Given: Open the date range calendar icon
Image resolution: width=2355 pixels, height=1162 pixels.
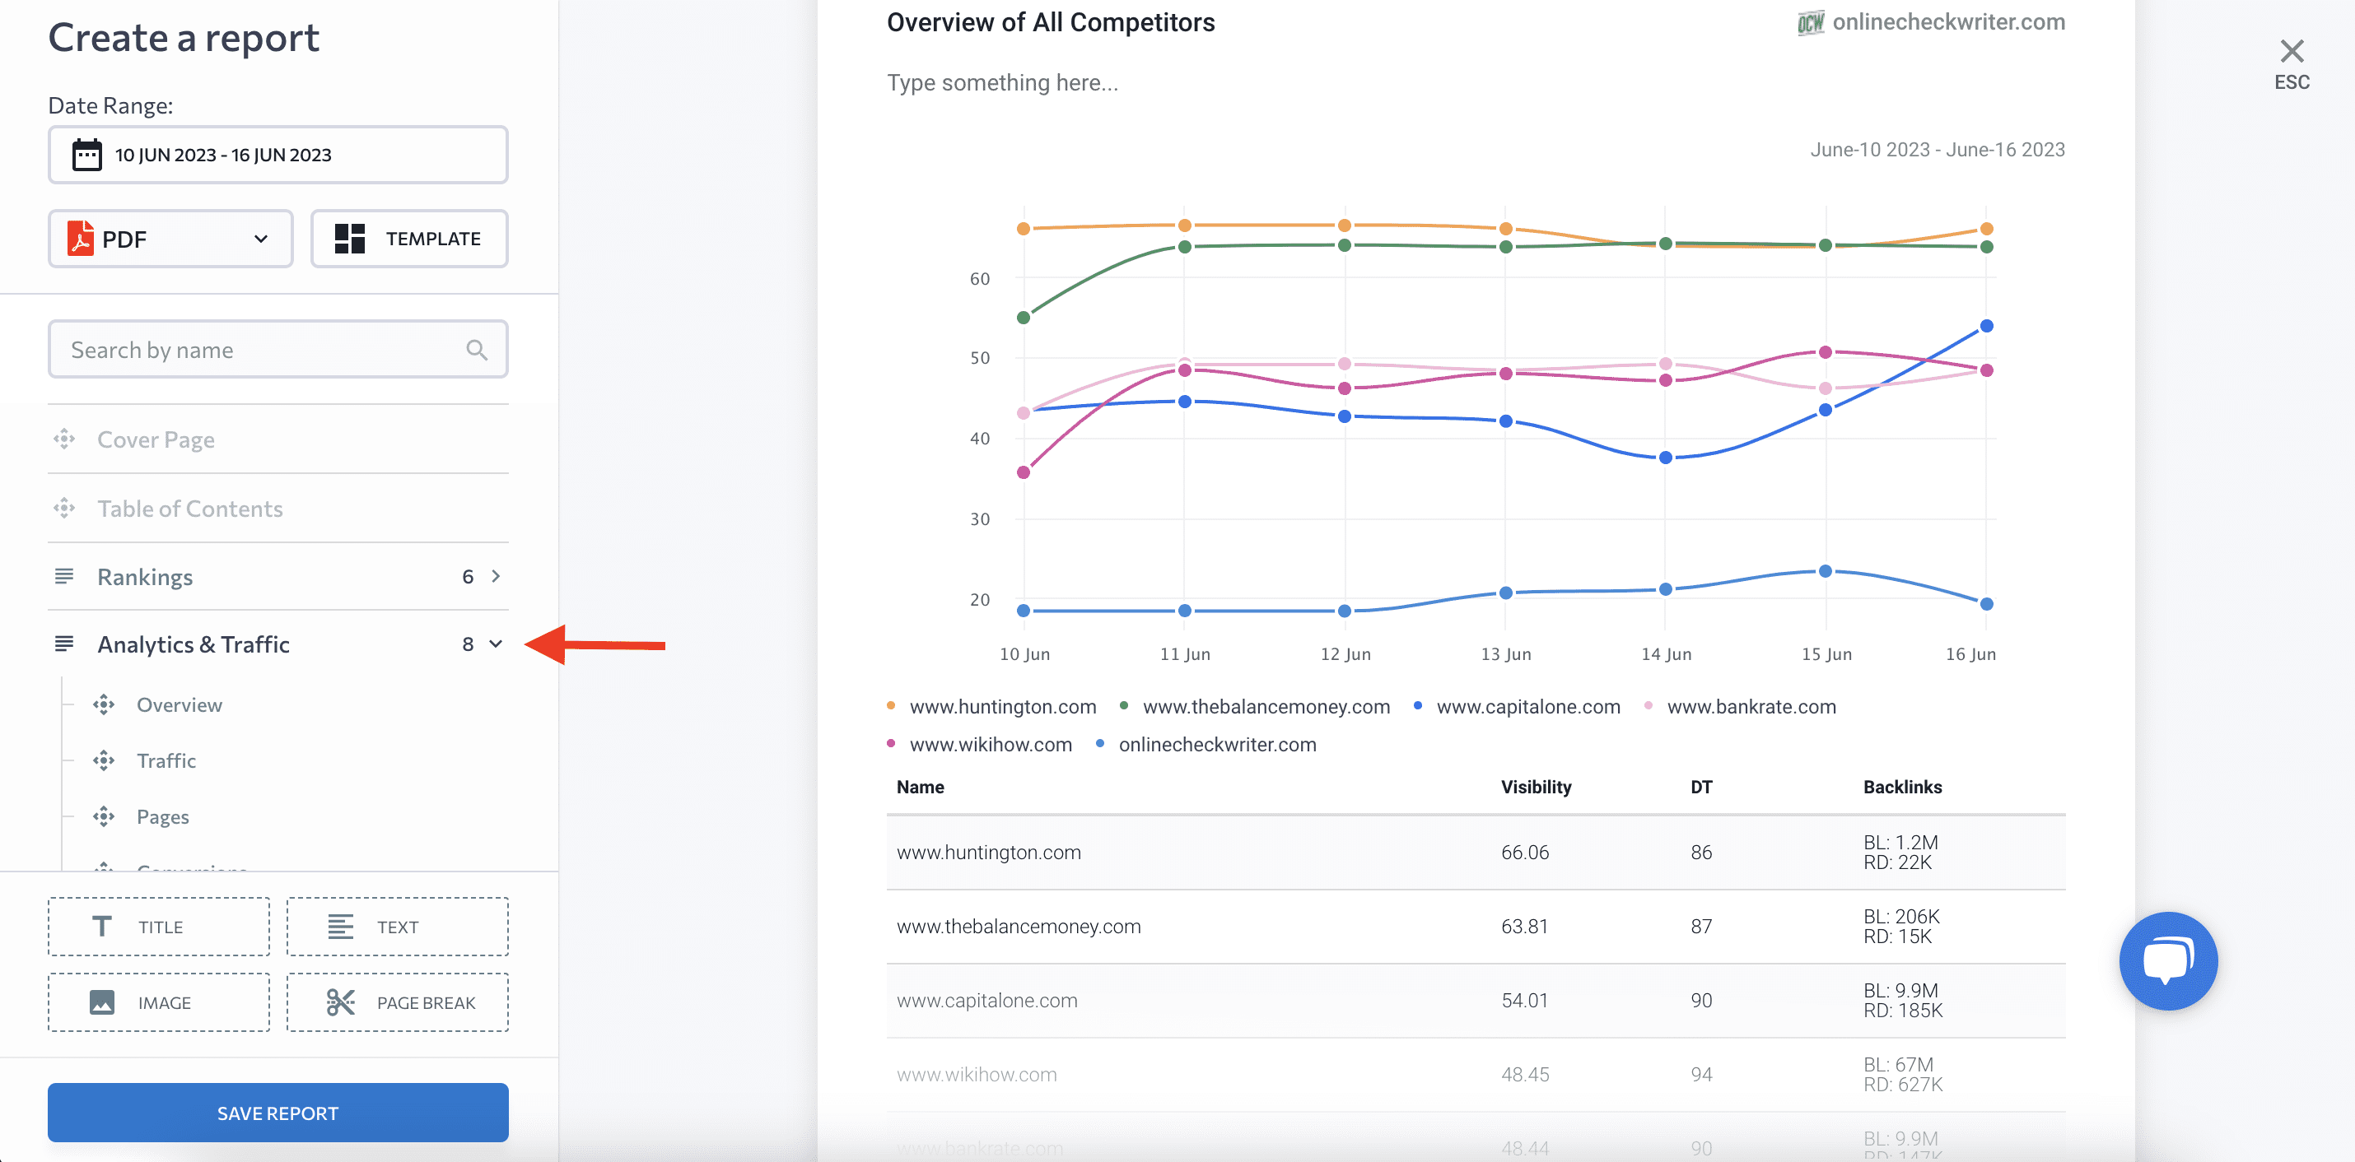Looking at the screenshot, I should click(86, 155).
